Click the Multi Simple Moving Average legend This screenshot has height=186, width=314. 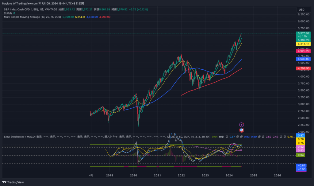coord(32,17)
